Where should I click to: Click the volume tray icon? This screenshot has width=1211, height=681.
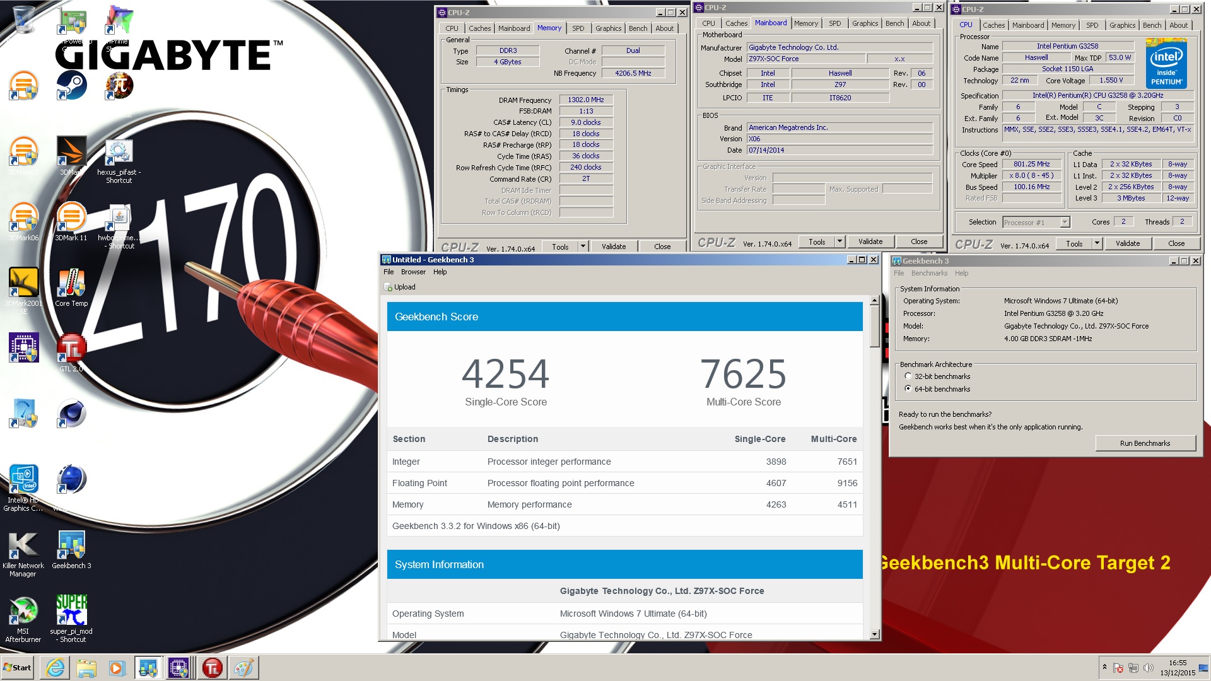point(1149,668)
